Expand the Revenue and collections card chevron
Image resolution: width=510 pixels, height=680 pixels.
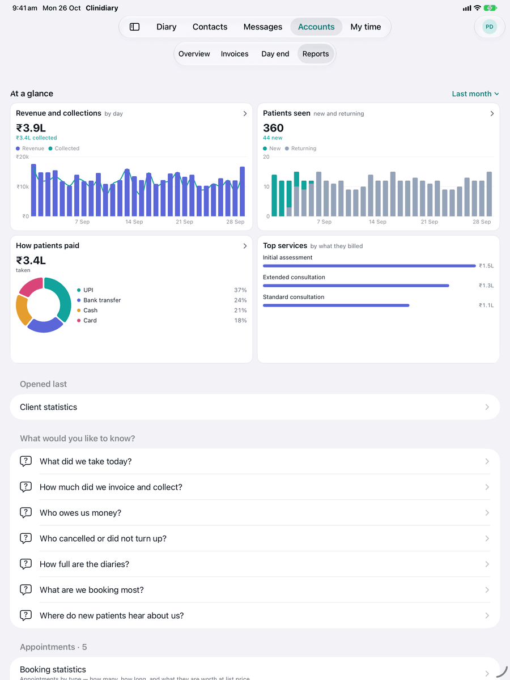click(x=245, y=113)
